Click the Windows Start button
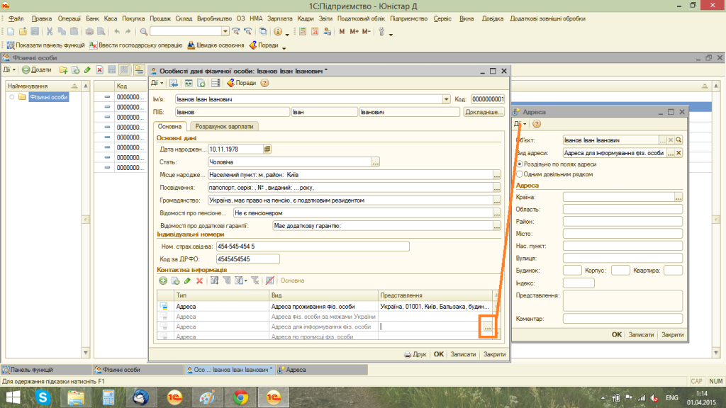The width and height of the screenshot is (726, 408). [x=13, y=397]
